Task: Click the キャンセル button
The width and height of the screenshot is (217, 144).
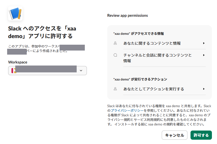Action: 174,135
